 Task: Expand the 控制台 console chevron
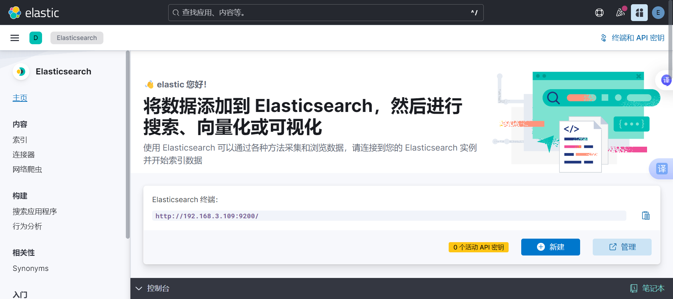(139, 288)
